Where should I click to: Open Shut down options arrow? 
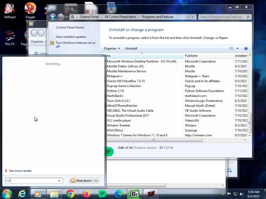96,181
